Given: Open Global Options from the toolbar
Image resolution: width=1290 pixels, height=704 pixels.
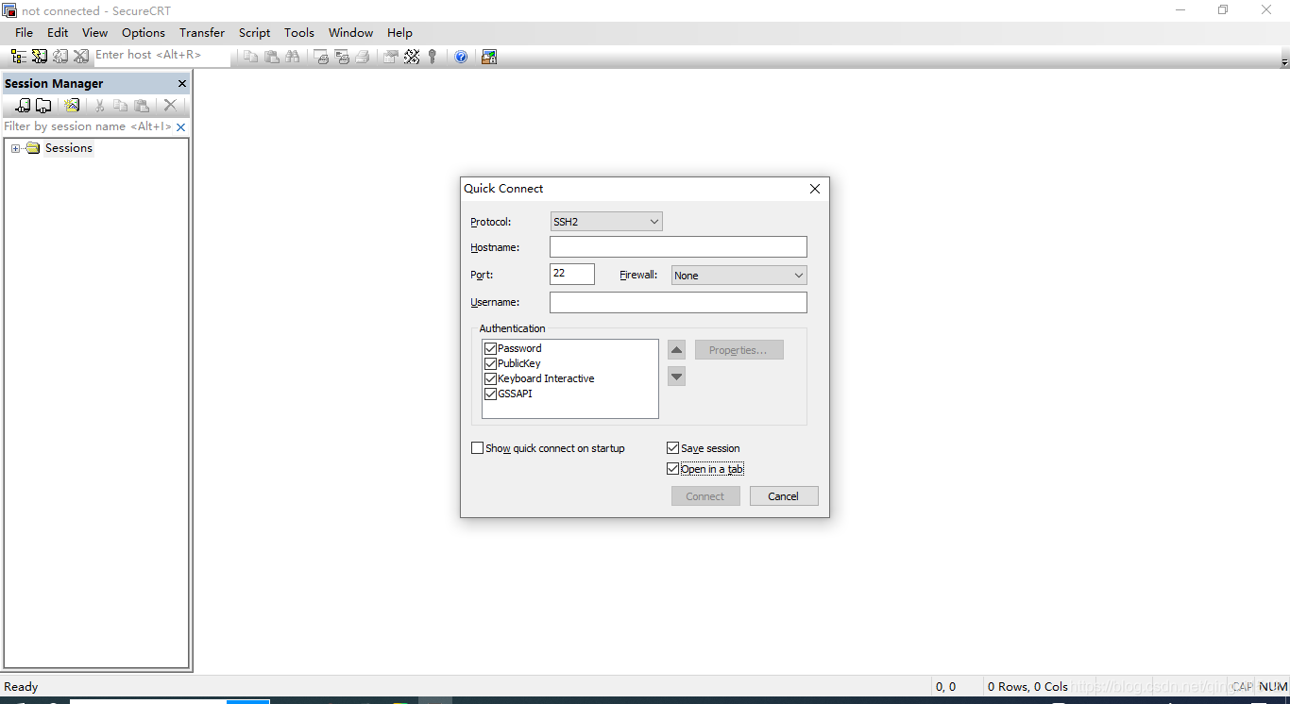Looking at the screenshot, I should coord(412,57).
